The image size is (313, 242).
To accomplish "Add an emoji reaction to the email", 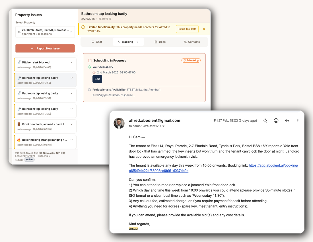I will (x=276, y=120).
